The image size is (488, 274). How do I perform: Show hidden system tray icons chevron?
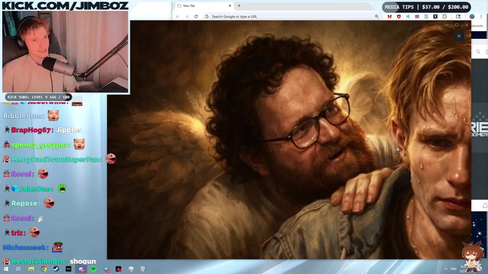click(446, 269)
